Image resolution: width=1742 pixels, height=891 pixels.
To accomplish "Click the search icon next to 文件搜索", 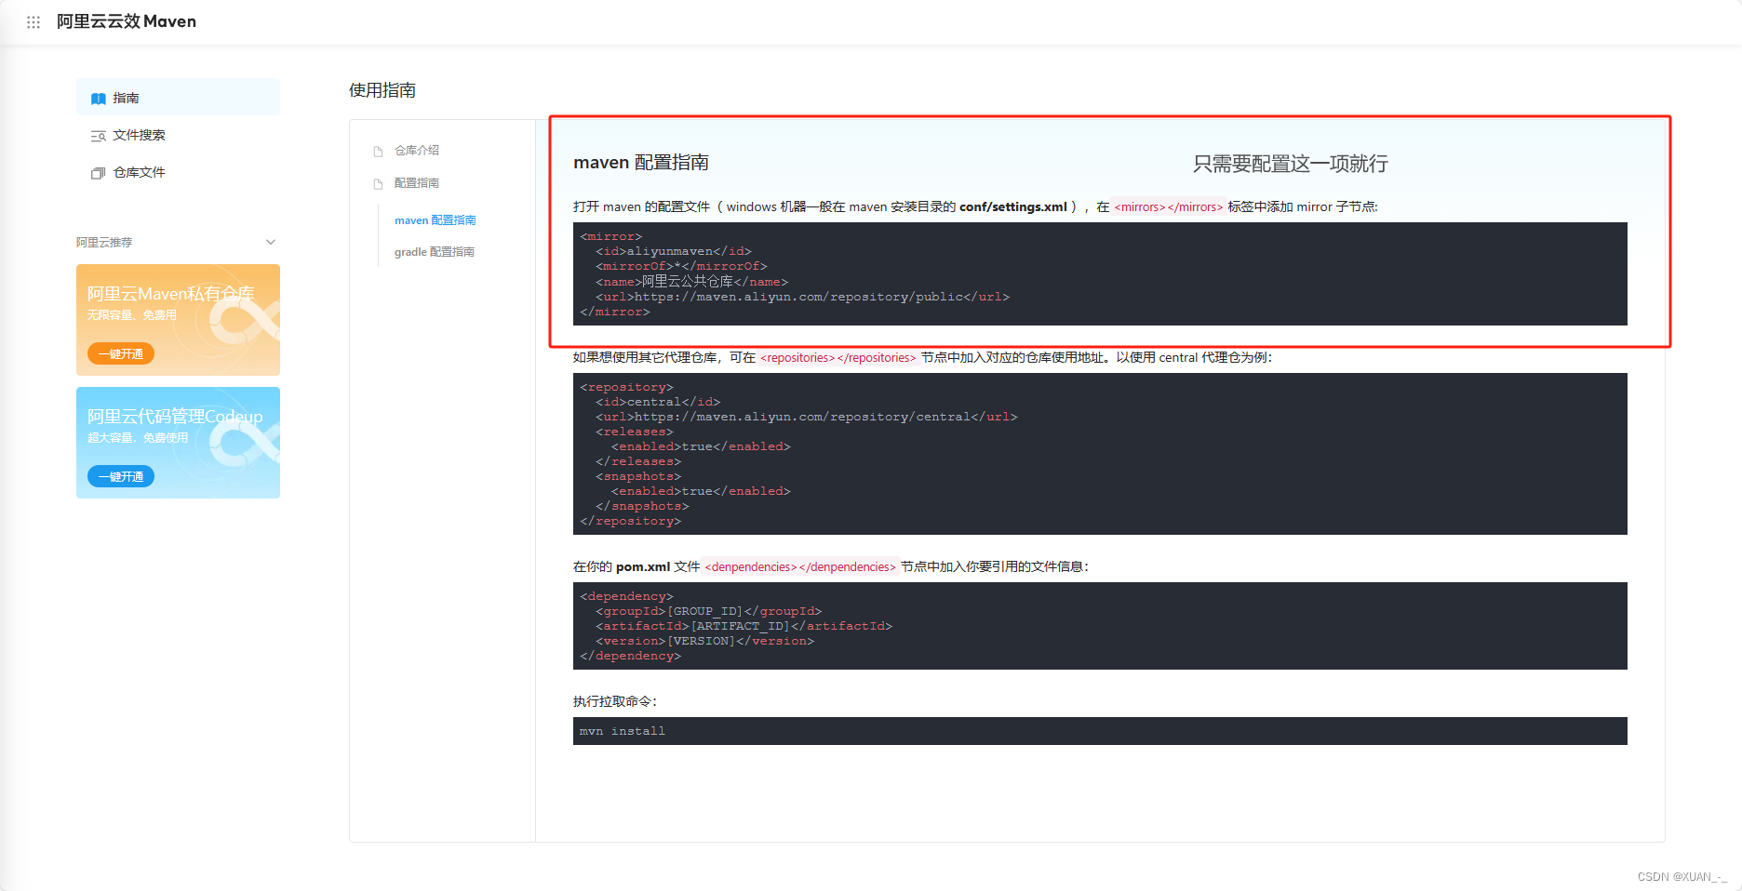I will point(99,135).
